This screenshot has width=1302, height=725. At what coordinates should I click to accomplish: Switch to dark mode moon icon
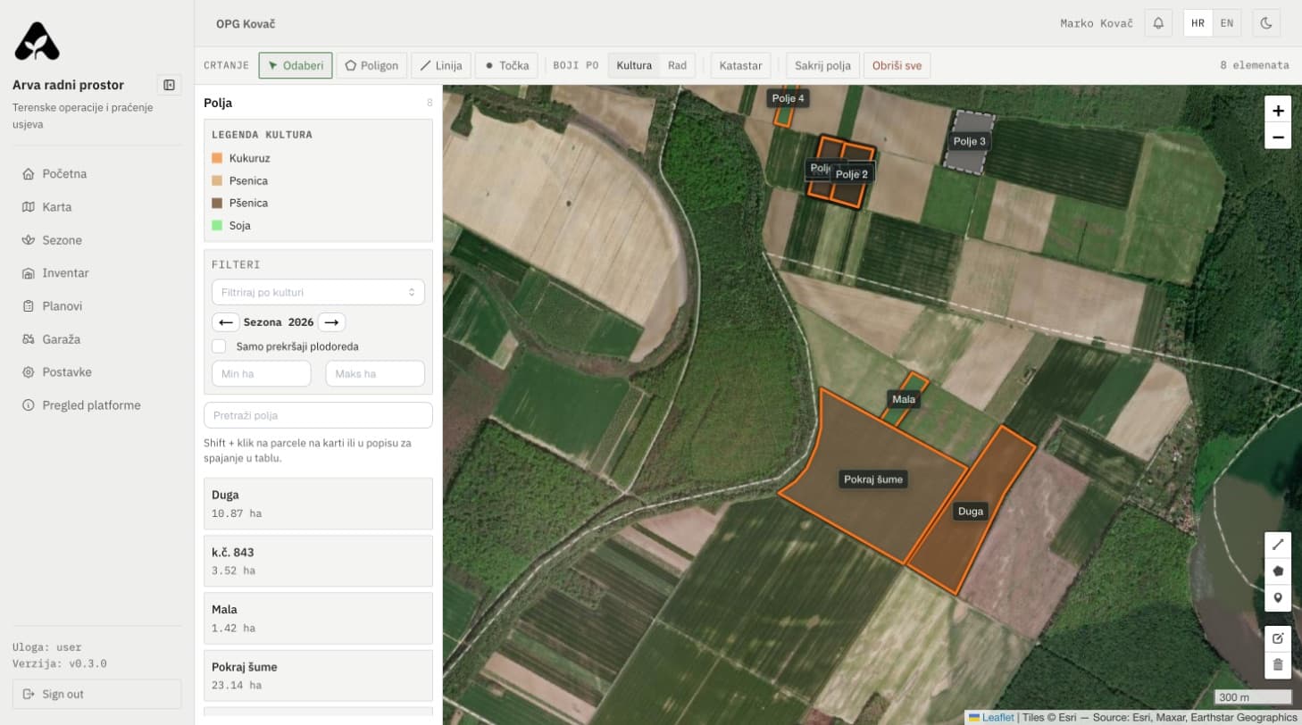coord(1266,23)
